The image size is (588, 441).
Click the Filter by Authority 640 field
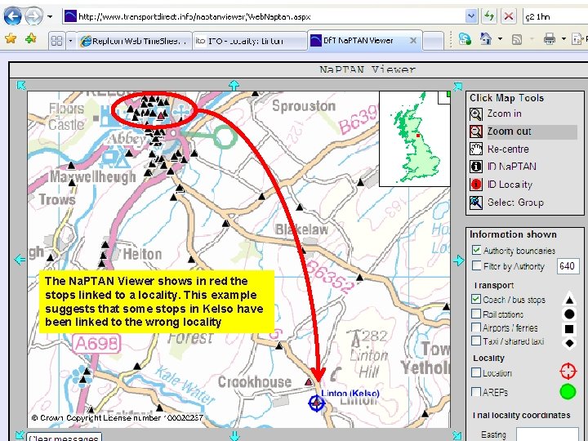pos(568,266)
